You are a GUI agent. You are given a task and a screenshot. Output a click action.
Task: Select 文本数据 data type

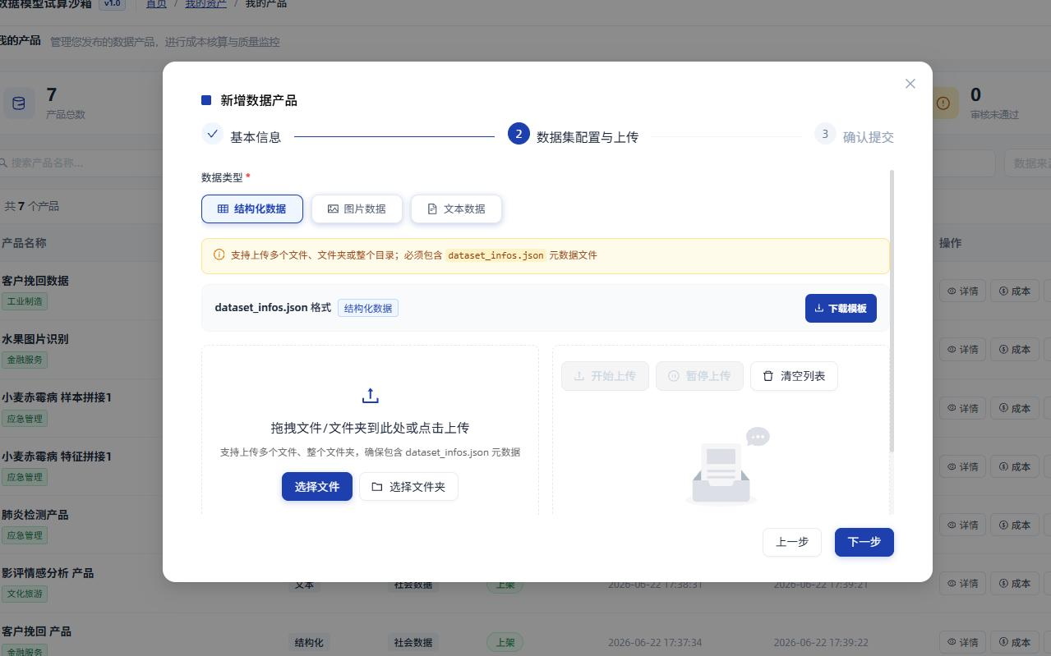(x=456, y=209)
